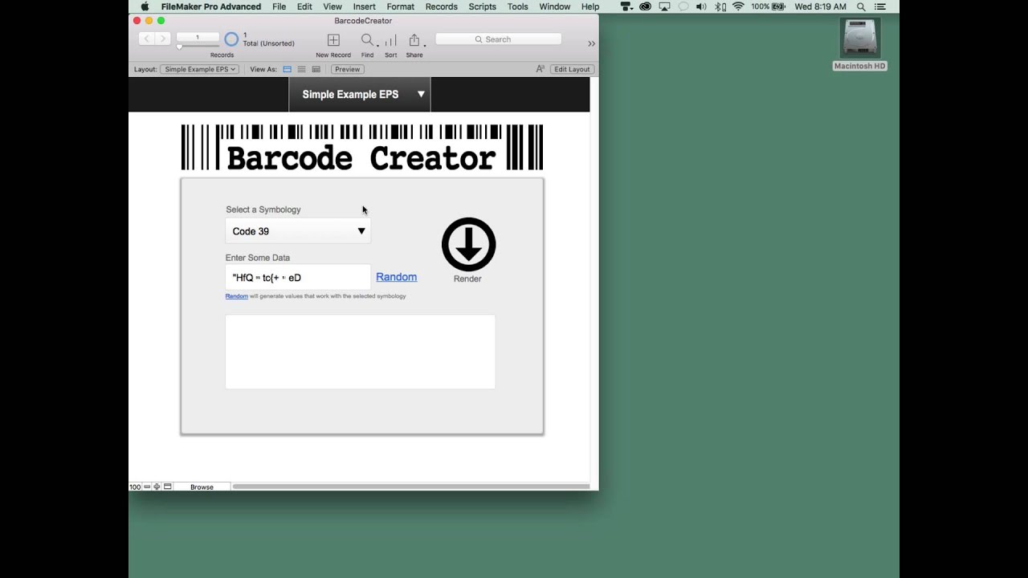Click the small Random link in hint text
The height and width of the screenshot is (578, 1028).
point(236,296)
